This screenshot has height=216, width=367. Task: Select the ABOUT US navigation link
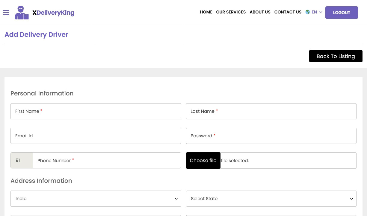[x=260, y=12]
